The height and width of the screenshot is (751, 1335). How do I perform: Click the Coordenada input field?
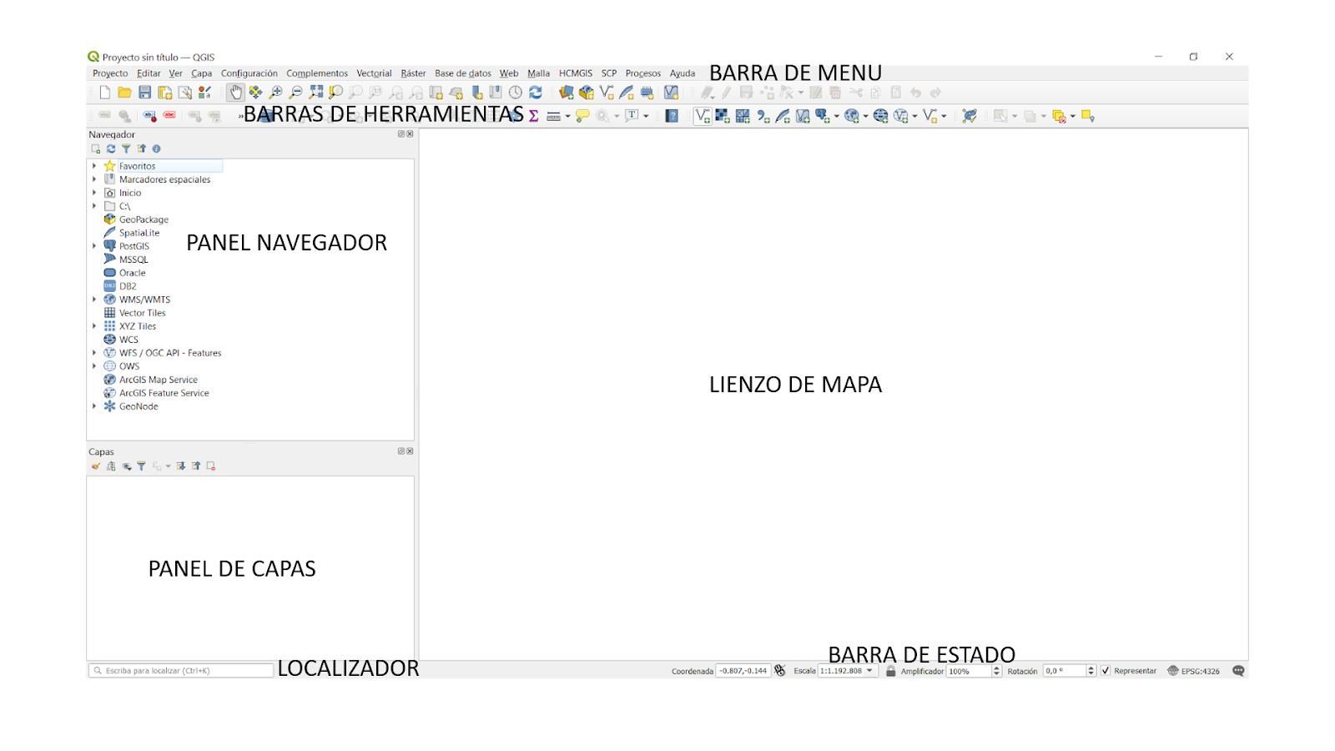[x=743, y=671]
